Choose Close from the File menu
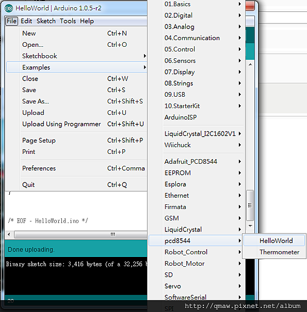Screen dimensions: 307x312 pos(77,79)
